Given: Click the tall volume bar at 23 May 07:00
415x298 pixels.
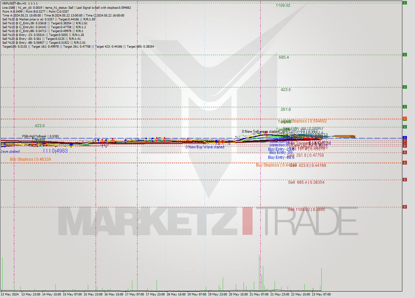Looking at the screenshot, I should pyautogui.click(x=321, y=279).
